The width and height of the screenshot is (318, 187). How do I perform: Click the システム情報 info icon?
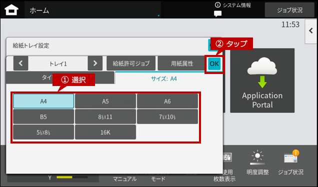pyautogui.click(x=217, y=5)
